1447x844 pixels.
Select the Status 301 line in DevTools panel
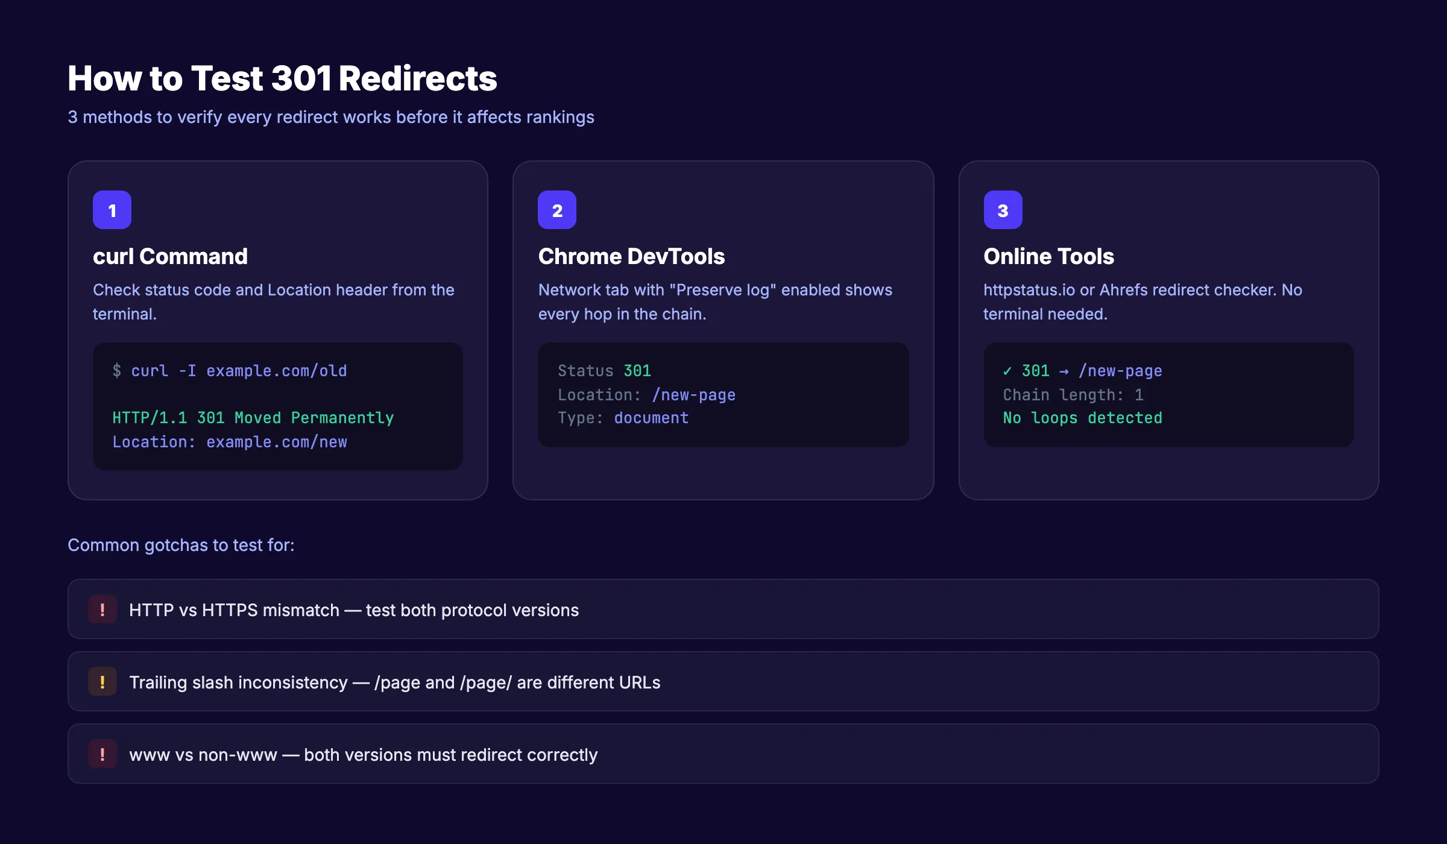click(x=604, y=371)
